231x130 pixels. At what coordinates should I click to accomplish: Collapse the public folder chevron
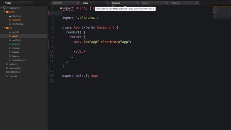click(4, 12)
